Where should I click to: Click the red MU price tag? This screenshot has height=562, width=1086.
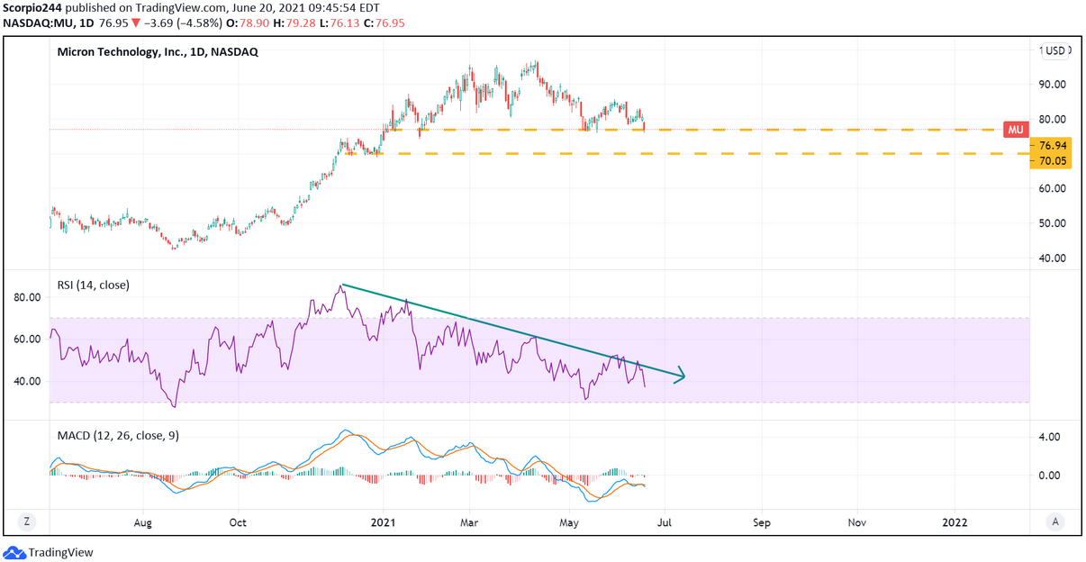1016,130
